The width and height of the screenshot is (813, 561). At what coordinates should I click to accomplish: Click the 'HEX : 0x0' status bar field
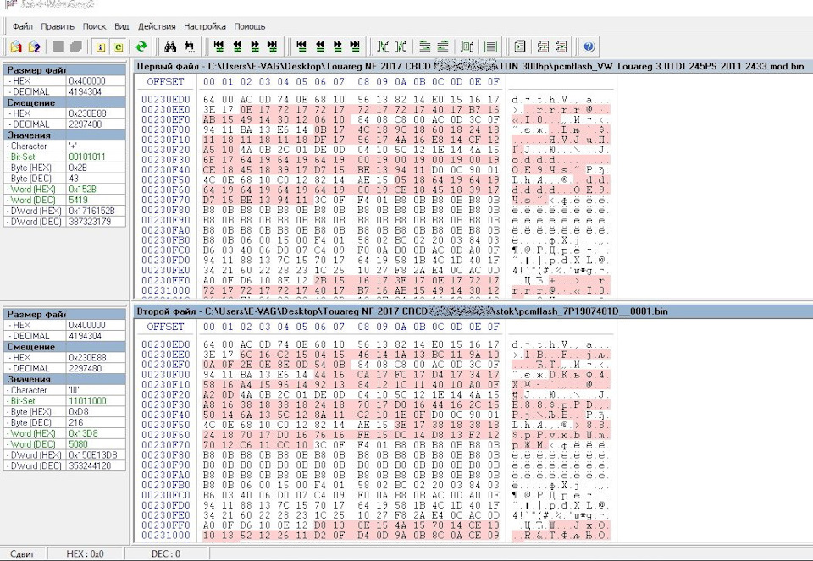(x=85, y=553)
